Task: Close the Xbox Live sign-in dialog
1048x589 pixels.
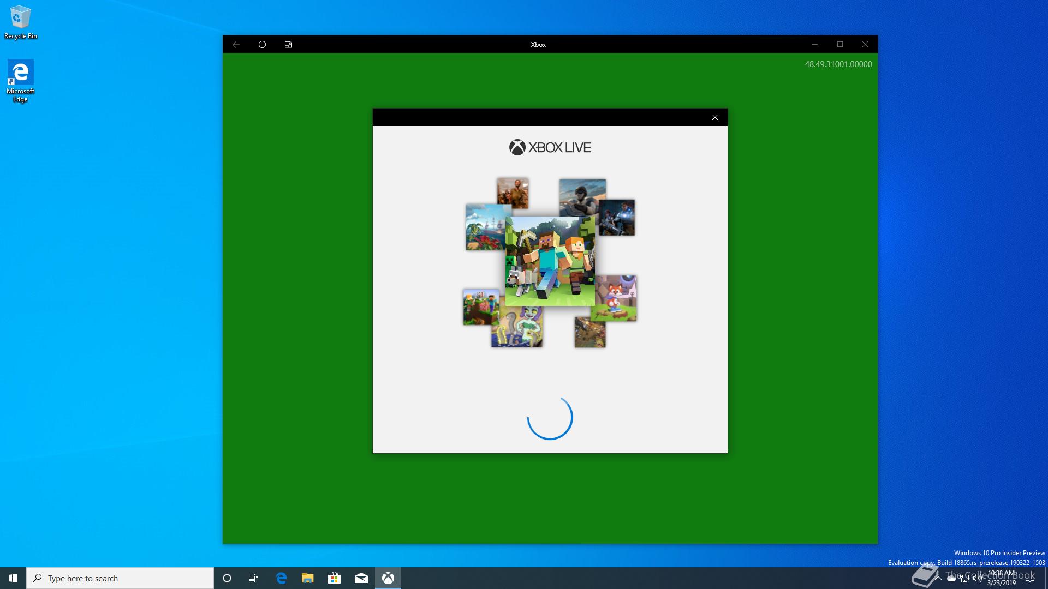Action: [x=715, y=117]
